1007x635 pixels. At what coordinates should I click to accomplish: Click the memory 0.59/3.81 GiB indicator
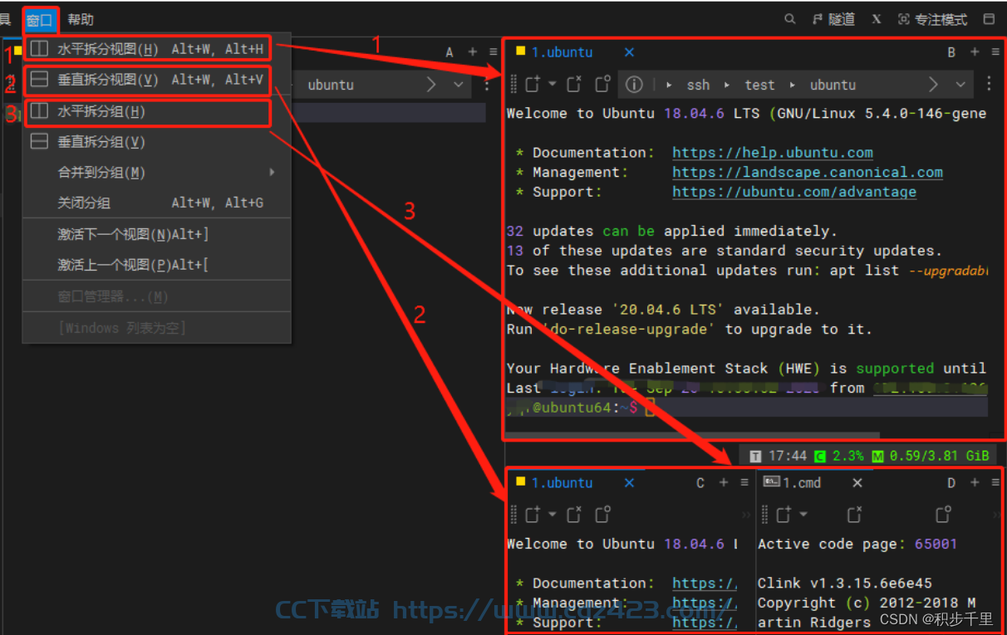(931, 456)
